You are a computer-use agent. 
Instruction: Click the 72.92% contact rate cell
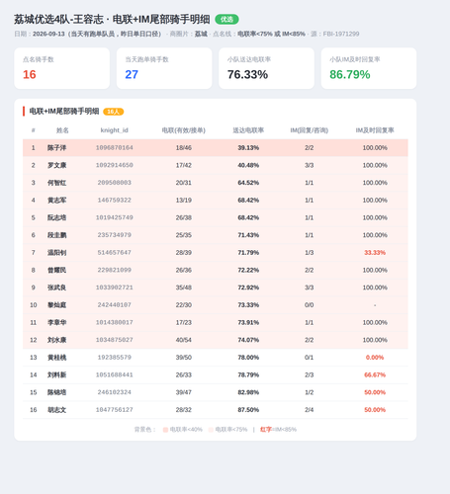[248, 288]
